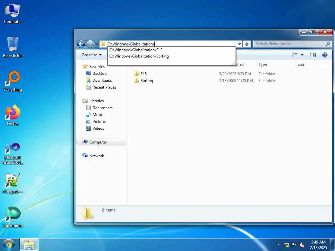Image resolution: width=335 pixels, height=251 pixels.
Task: Click inside the address bar path text
Action: click(x=131, y=44)
